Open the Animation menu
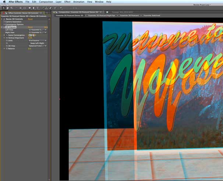The width and height of the screenshot is (223, 181). 79,2
